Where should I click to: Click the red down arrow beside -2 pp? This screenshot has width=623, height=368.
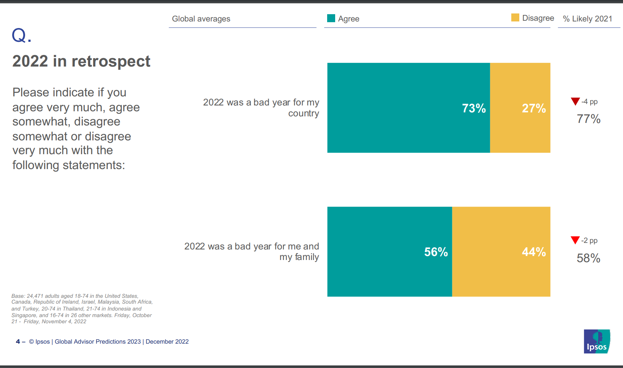[575, 240]
